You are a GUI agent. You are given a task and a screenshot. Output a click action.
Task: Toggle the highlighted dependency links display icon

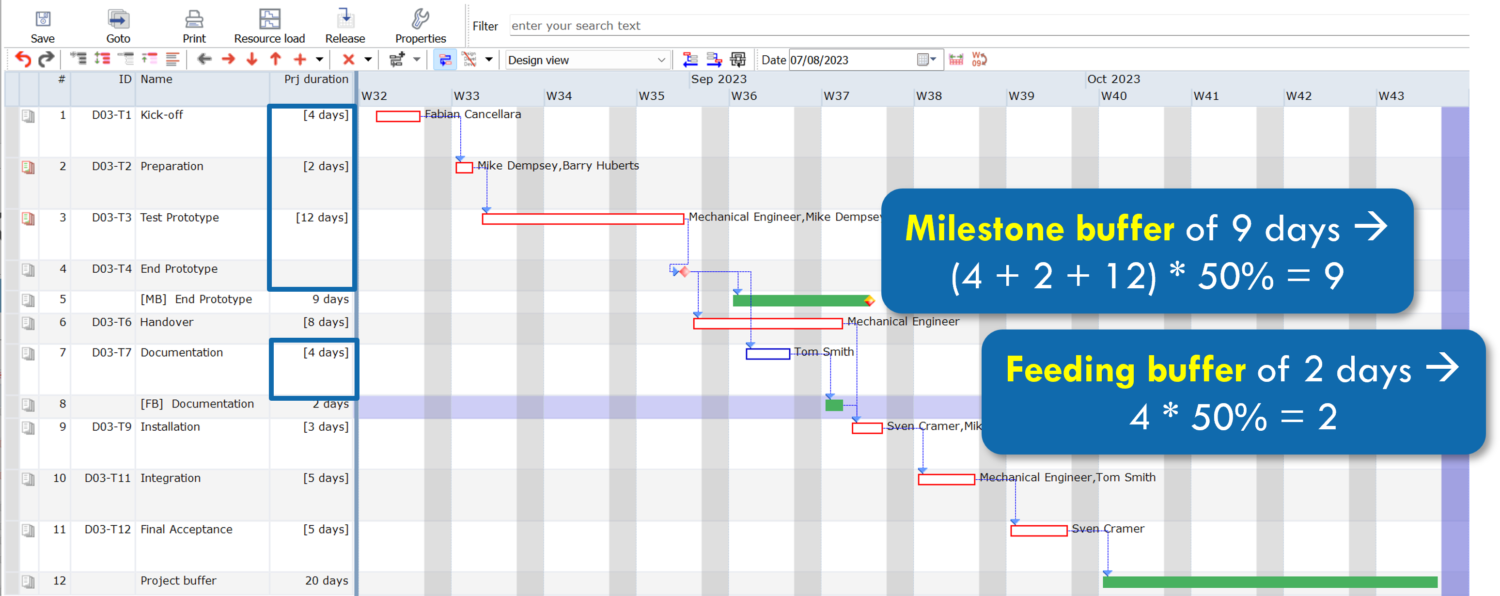[x=445, y=59]
